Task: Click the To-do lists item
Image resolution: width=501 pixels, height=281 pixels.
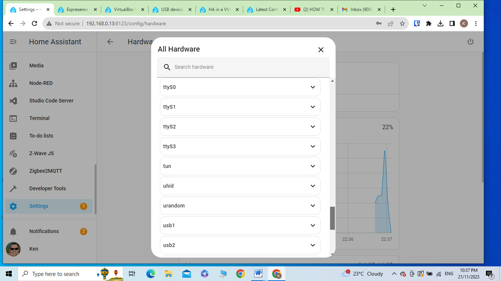Action: pyautogui.click(x=41, y=136)
